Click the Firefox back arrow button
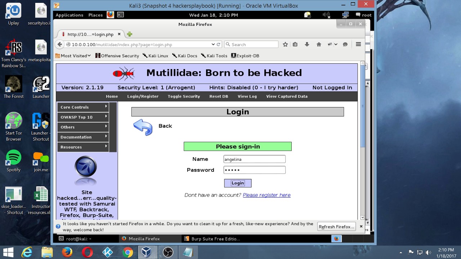Screen dimensions: 461x259 [60, 44]
